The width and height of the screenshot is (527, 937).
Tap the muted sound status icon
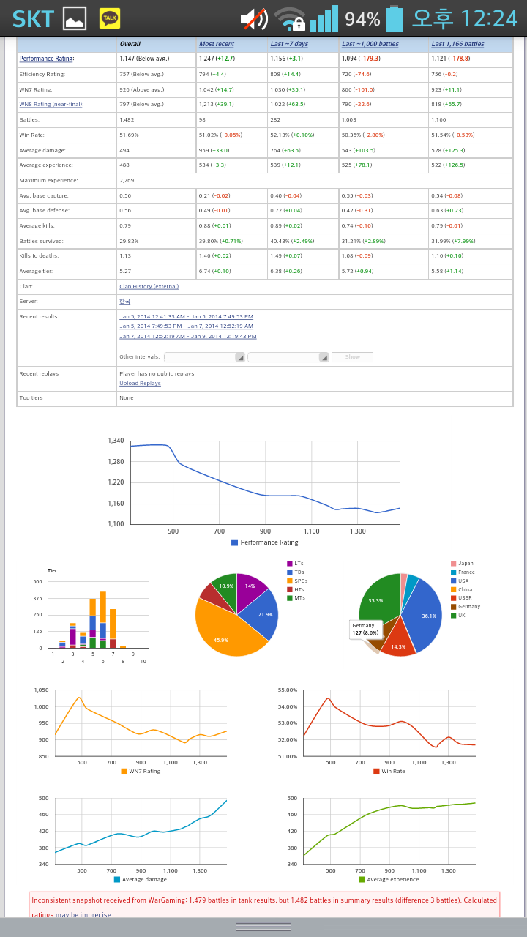[x=254, y=19]
